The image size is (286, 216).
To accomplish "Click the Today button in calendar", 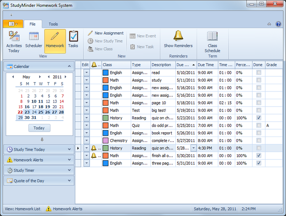I will [39, 128].
